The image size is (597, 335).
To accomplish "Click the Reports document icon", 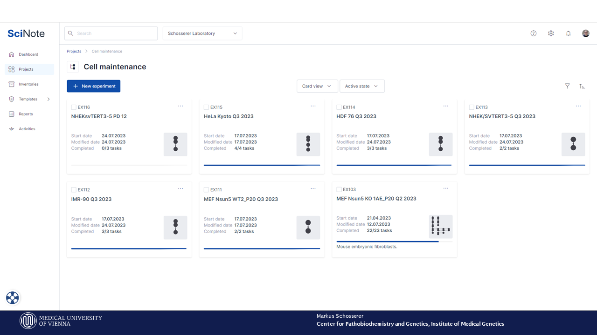I will (12, 114).
